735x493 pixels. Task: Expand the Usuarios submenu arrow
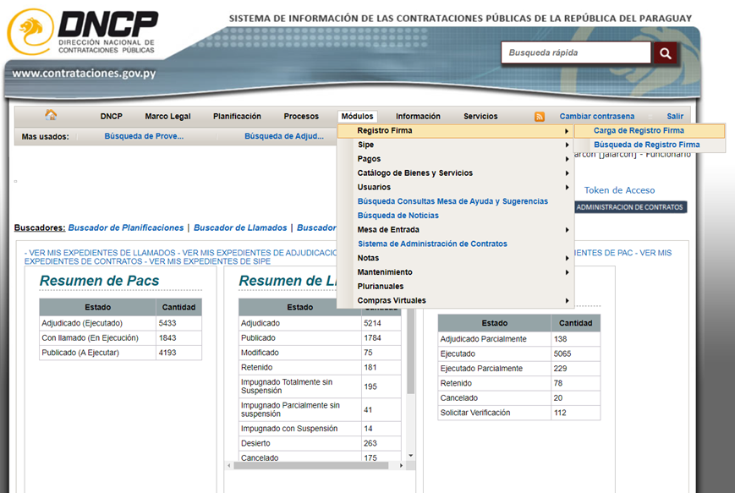click(x=567, y=188)
